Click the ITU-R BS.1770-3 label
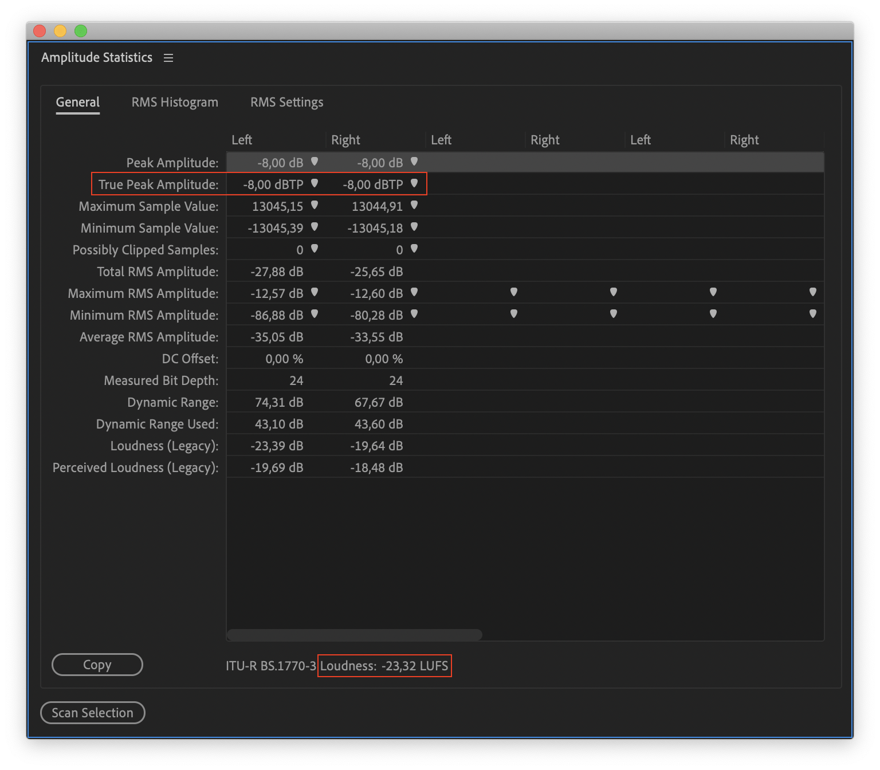Viewport: 880px width, 770px height. [x=271, y=666]
